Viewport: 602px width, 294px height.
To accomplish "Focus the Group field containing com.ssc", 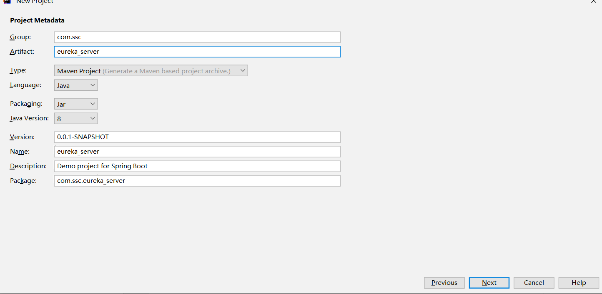I will 197,37.
